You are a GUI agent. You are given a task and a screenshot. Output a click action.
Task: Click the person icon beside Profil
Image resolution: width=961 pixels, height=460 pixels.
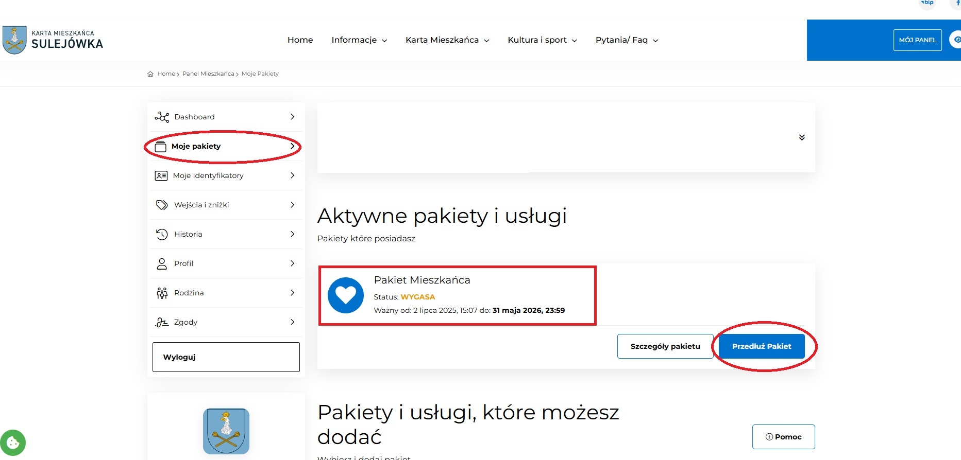coord(161,263)
